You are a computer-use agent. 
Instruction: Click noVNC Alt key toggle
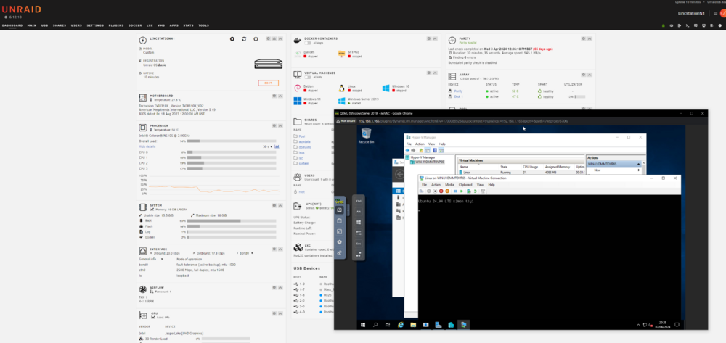point(359,212)
